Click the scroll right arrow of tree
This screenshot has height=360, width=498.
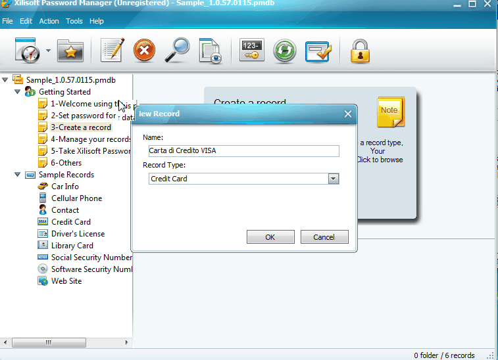coord(126,342)
